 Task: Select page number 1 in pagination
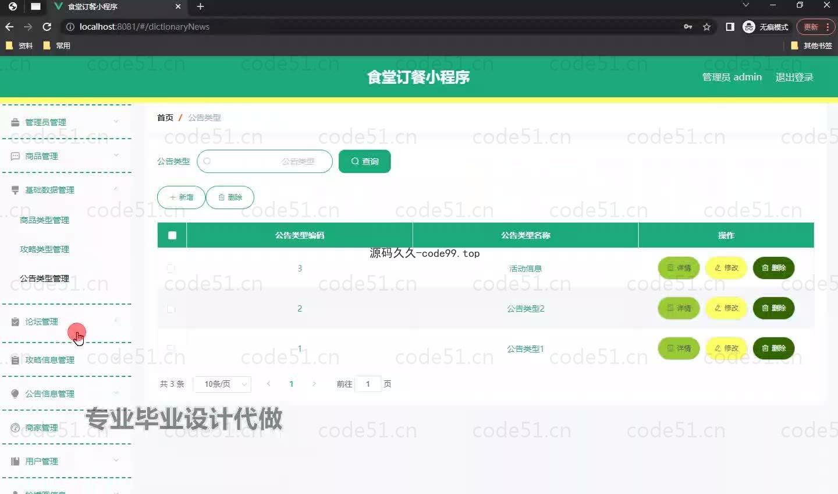(x=292, y=384)
